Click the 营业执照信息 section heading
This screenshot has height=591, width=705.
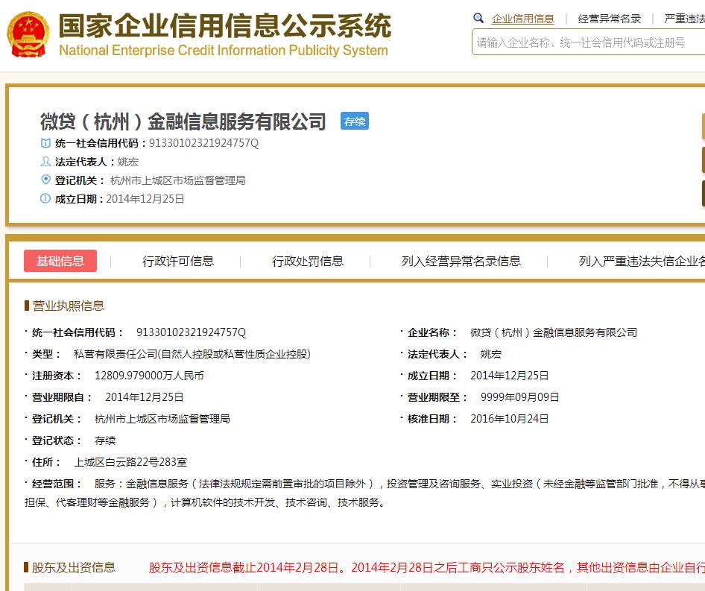pos(69,306)
